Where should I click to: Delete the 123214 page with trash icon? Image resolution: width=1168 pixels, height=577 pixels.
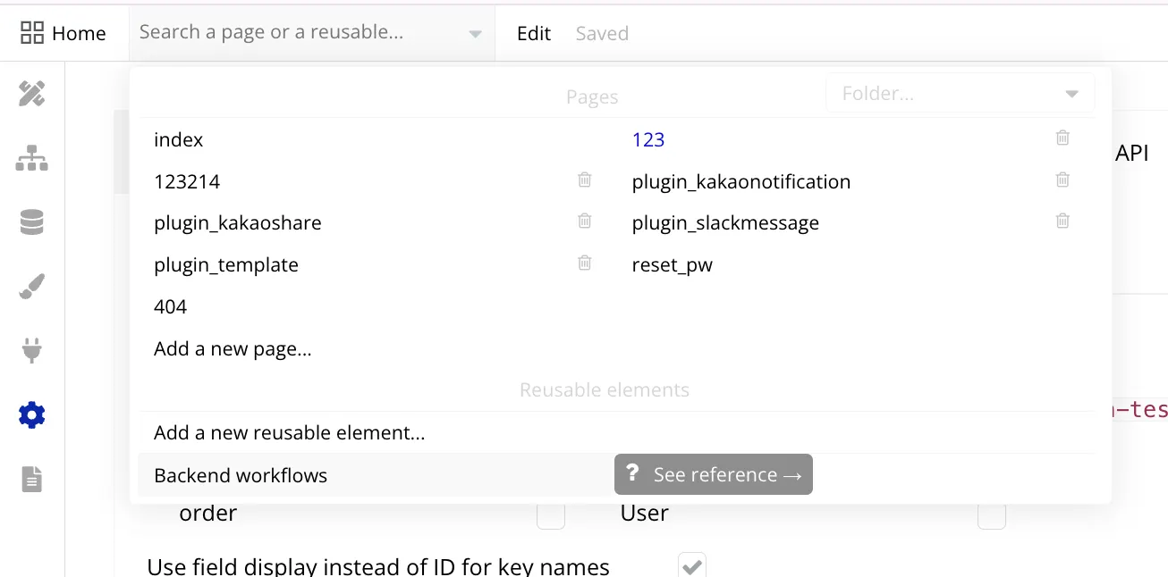coord(584,180)
